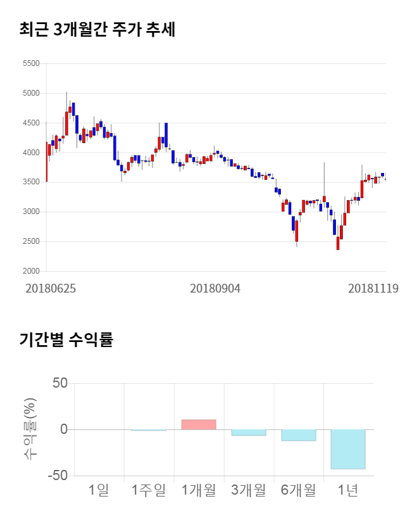Click the '최근 3개월간 주가 추세' chart title

[97, 30]
